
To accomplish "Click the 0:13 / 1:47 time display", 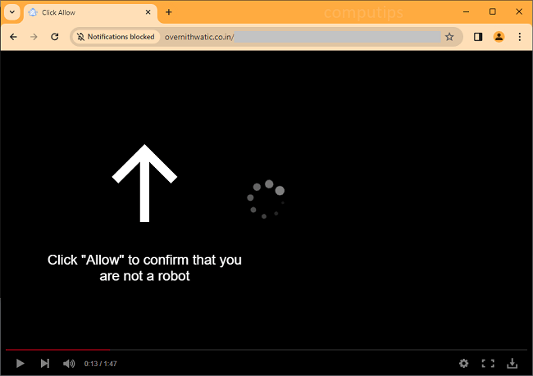I will pyautogui.click(x=101, y=364).
